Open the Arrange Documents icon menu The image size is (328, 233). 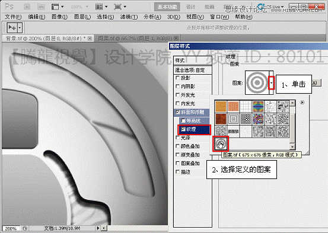(101, 7)
